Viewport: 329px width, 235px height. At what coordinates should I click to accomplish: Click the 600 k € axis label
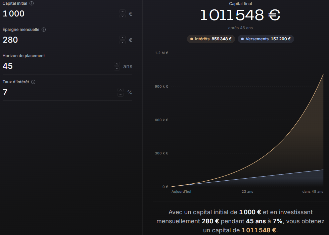tap(161, 120)
